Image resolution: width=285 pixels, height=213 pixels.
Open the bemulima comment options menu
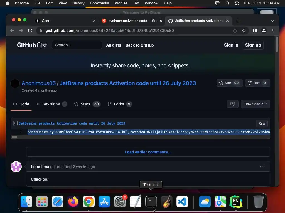[x=262, y=166]
